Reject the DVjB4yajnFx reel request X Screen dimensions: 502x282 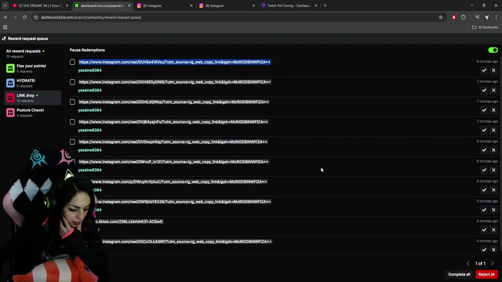(x=493, y=130)
